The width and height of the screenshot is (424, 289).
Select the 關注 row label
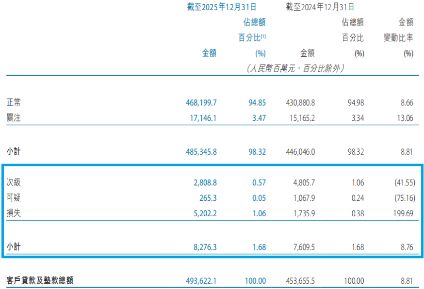[x=14, y=118]
